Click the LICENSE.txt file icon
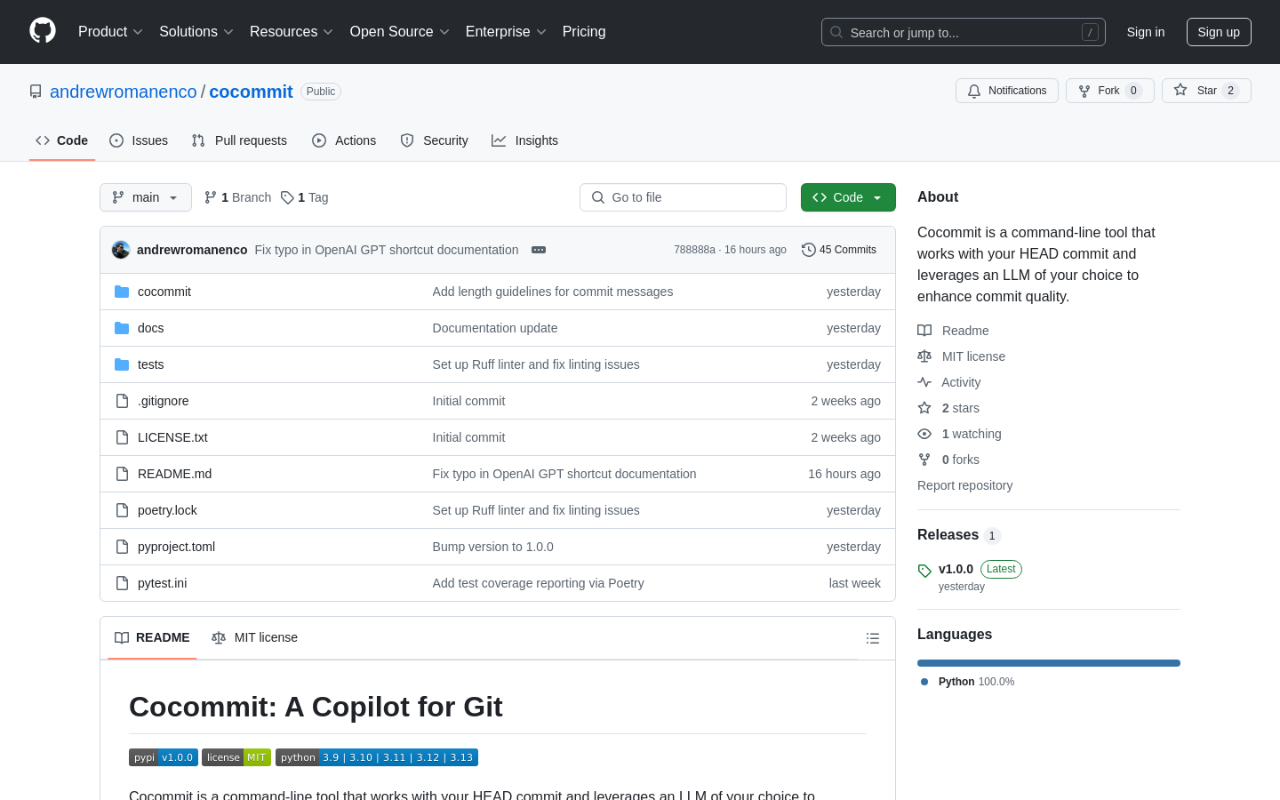Screen dimensions: 1280x800 (x=122, y=437)
